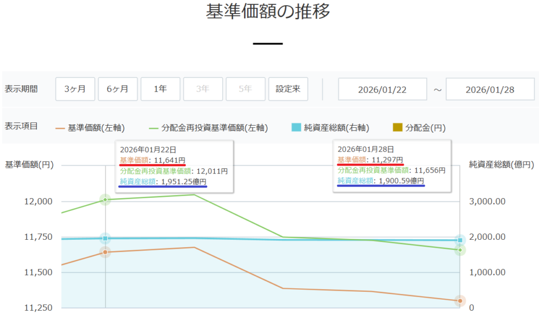The image size is (539, 315).
Task: Show chart since inception with 設定来
Action: pyautogui.click(x=288, y=89)
